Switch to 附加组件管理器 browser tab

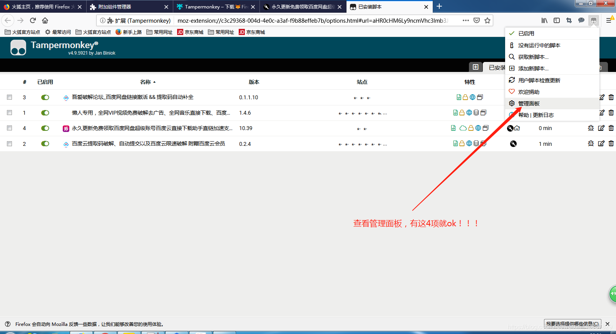click(x=129, y=7)
